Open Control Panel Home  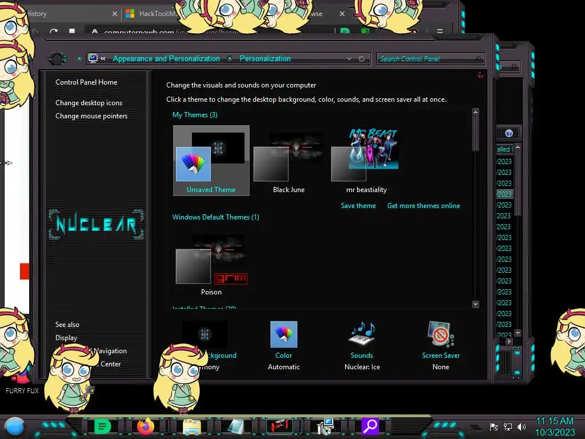coord(86,82)
